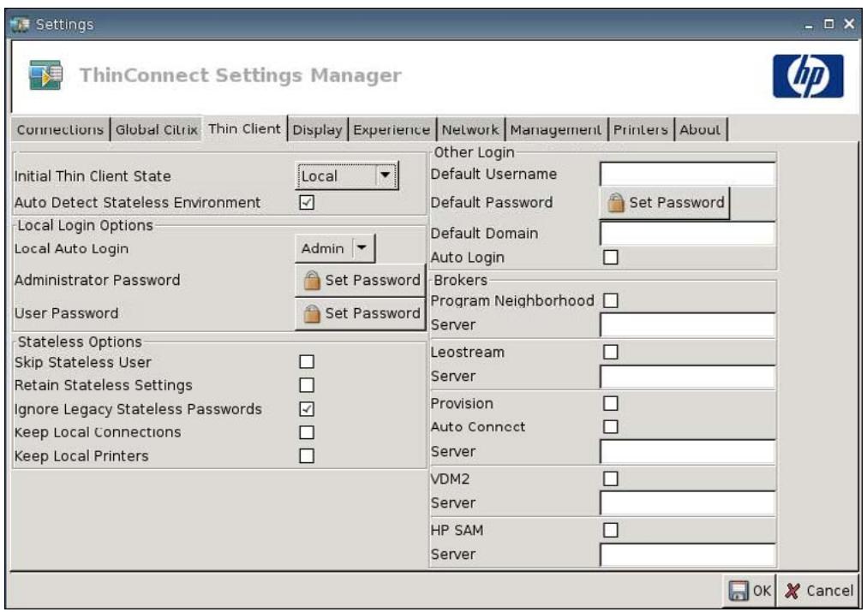Open the Management tab
867x612 pixels.
click(556, 130)
